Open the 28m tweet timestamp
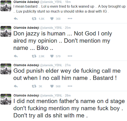Screen dimensions: 127x121 [68, 96]
